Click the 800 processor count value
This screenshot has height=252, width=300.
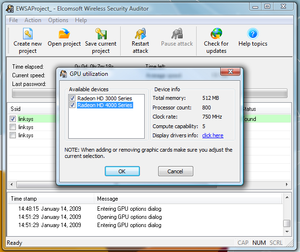pos(206,108)
